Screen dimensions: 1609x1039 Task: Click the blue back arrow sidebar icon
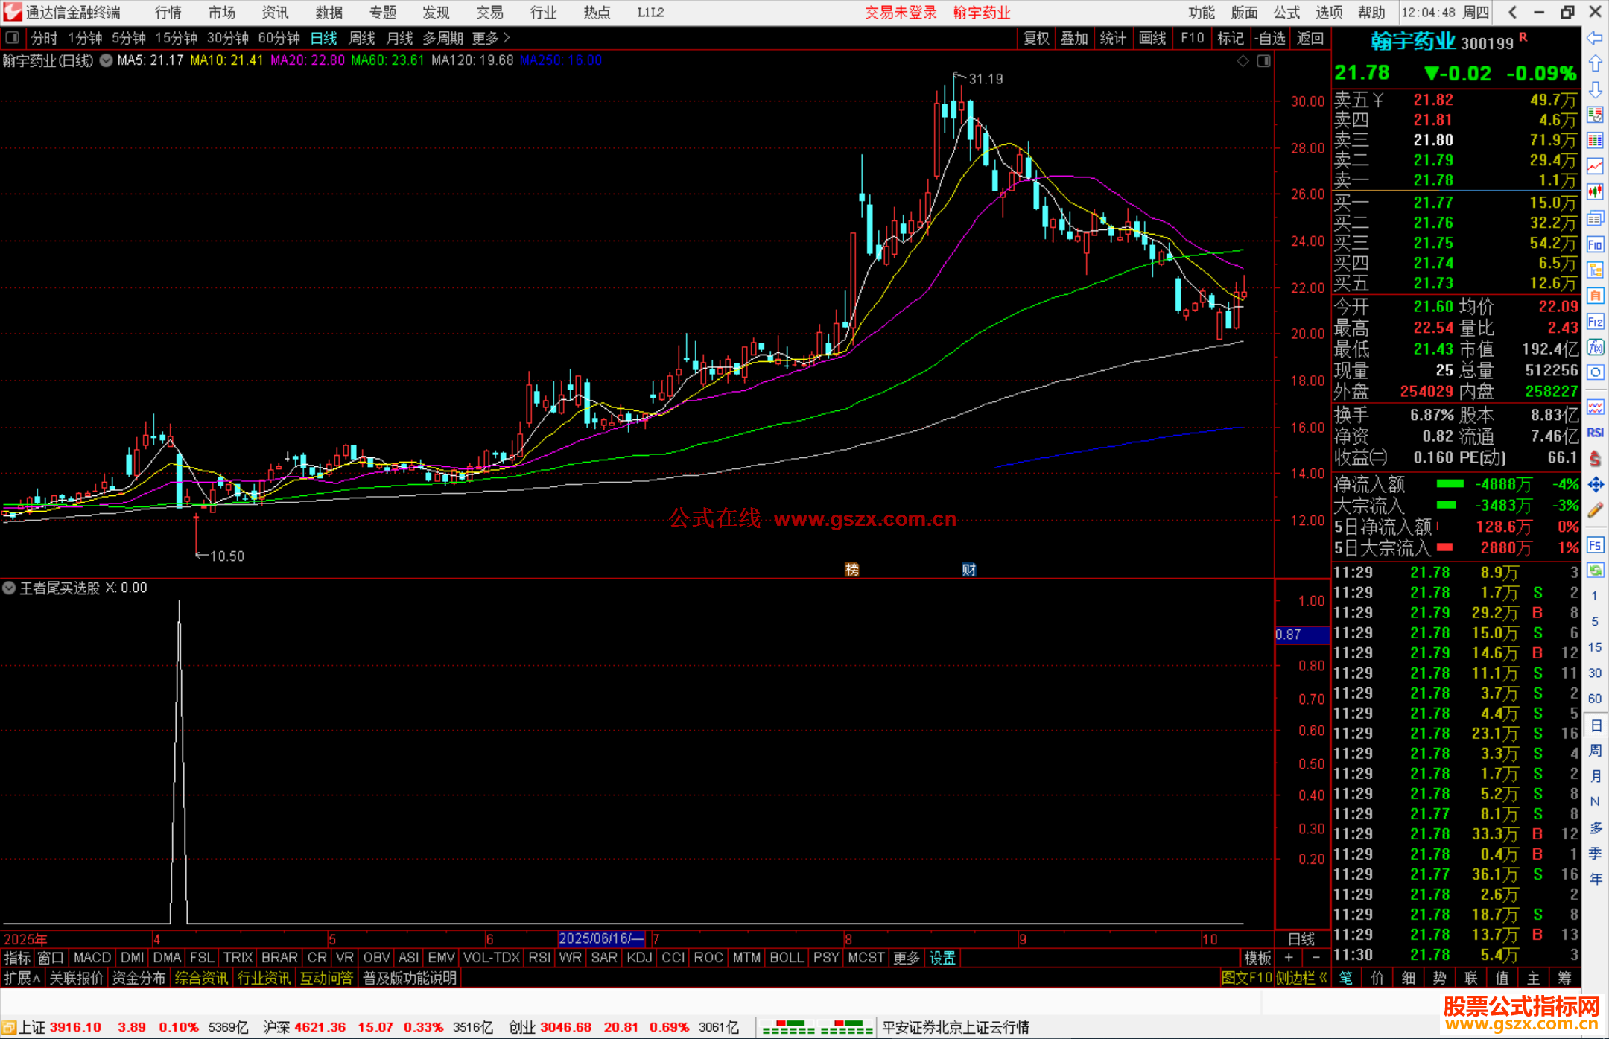point(1595,38)
